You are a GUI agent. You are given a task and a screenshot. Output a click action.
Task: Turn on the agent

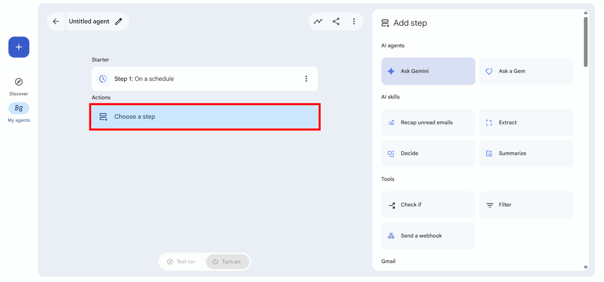227,262
